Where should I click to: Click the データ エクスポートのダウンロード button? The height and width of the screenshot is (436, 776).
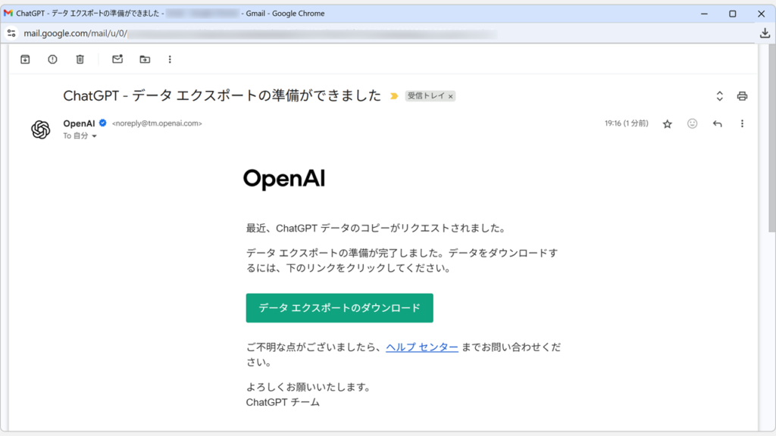339,308
